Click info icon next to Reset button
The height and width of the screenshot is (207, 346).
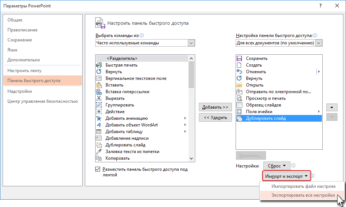coord(293,166)
